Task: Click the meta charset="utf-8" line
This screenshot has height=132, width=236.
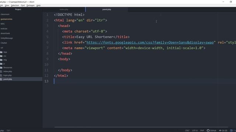Action: (84, 32)
